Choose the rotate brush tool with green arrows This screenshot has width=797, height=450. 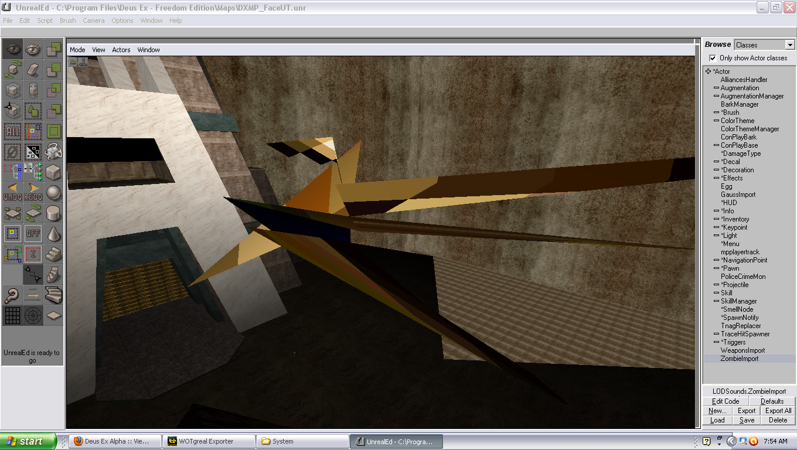13,70
